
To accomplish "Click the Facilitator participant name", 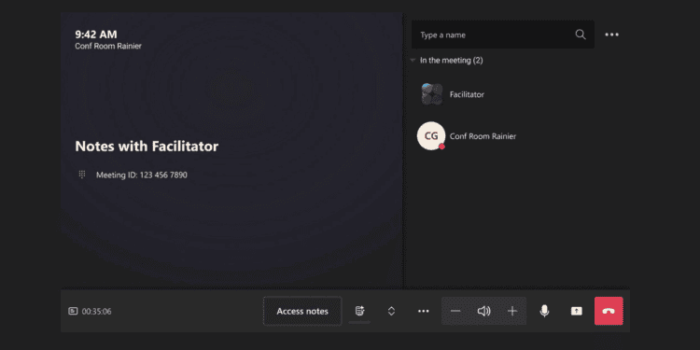I will point(467,94).
